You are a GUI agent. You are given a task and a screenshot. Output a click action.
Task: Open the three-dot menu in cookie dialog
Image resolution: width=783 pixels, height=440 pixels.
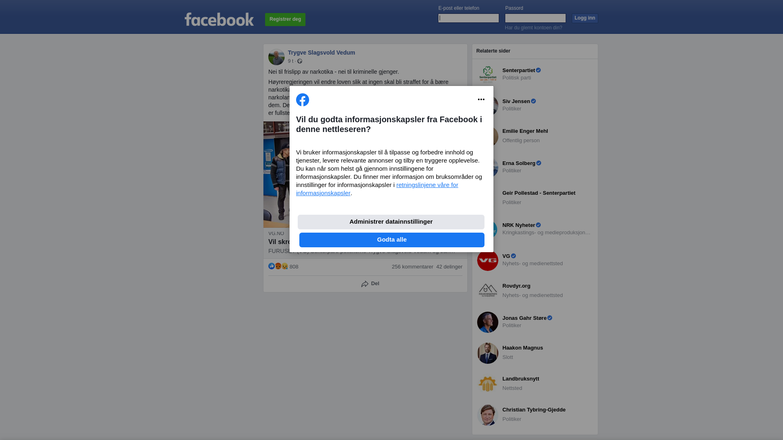pos(481,99)
